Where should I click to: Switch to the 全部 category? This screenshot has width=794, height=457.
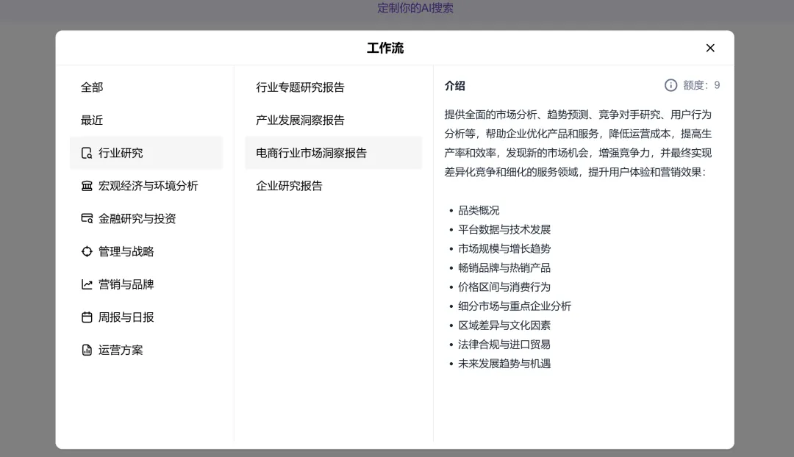click(91, 87)
